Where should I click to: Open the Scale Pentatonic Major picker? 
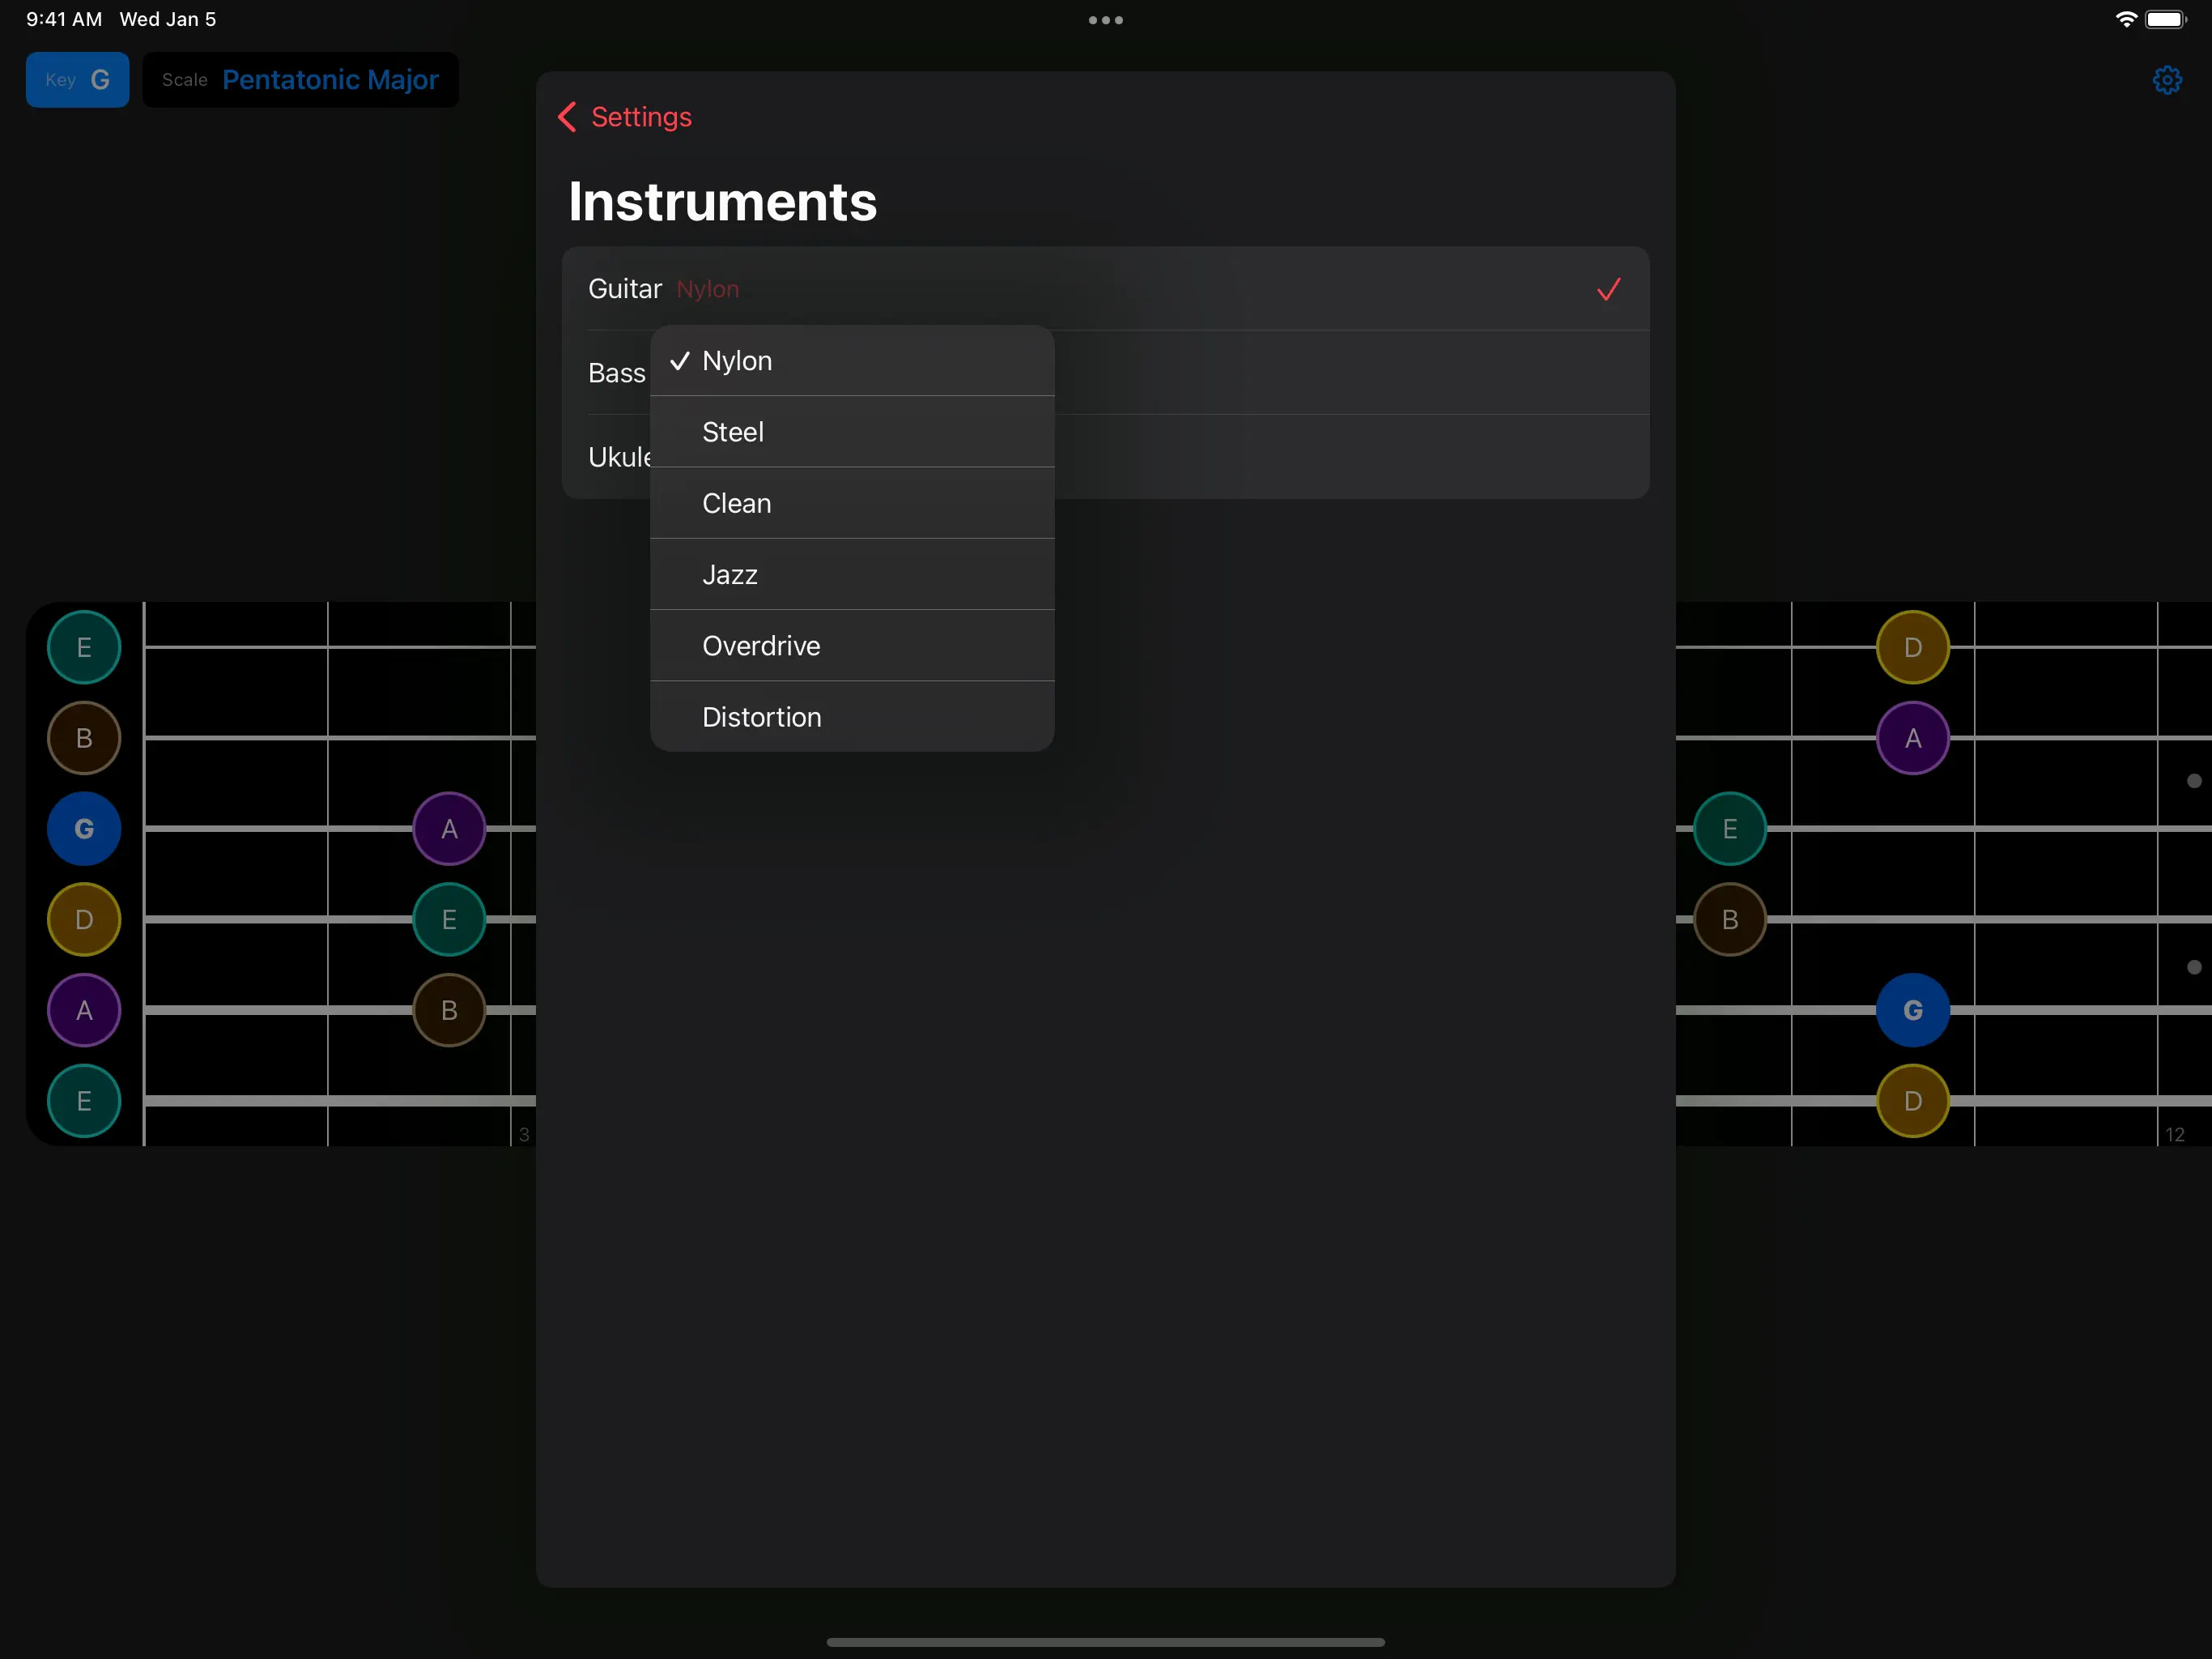tap(300, 80)
